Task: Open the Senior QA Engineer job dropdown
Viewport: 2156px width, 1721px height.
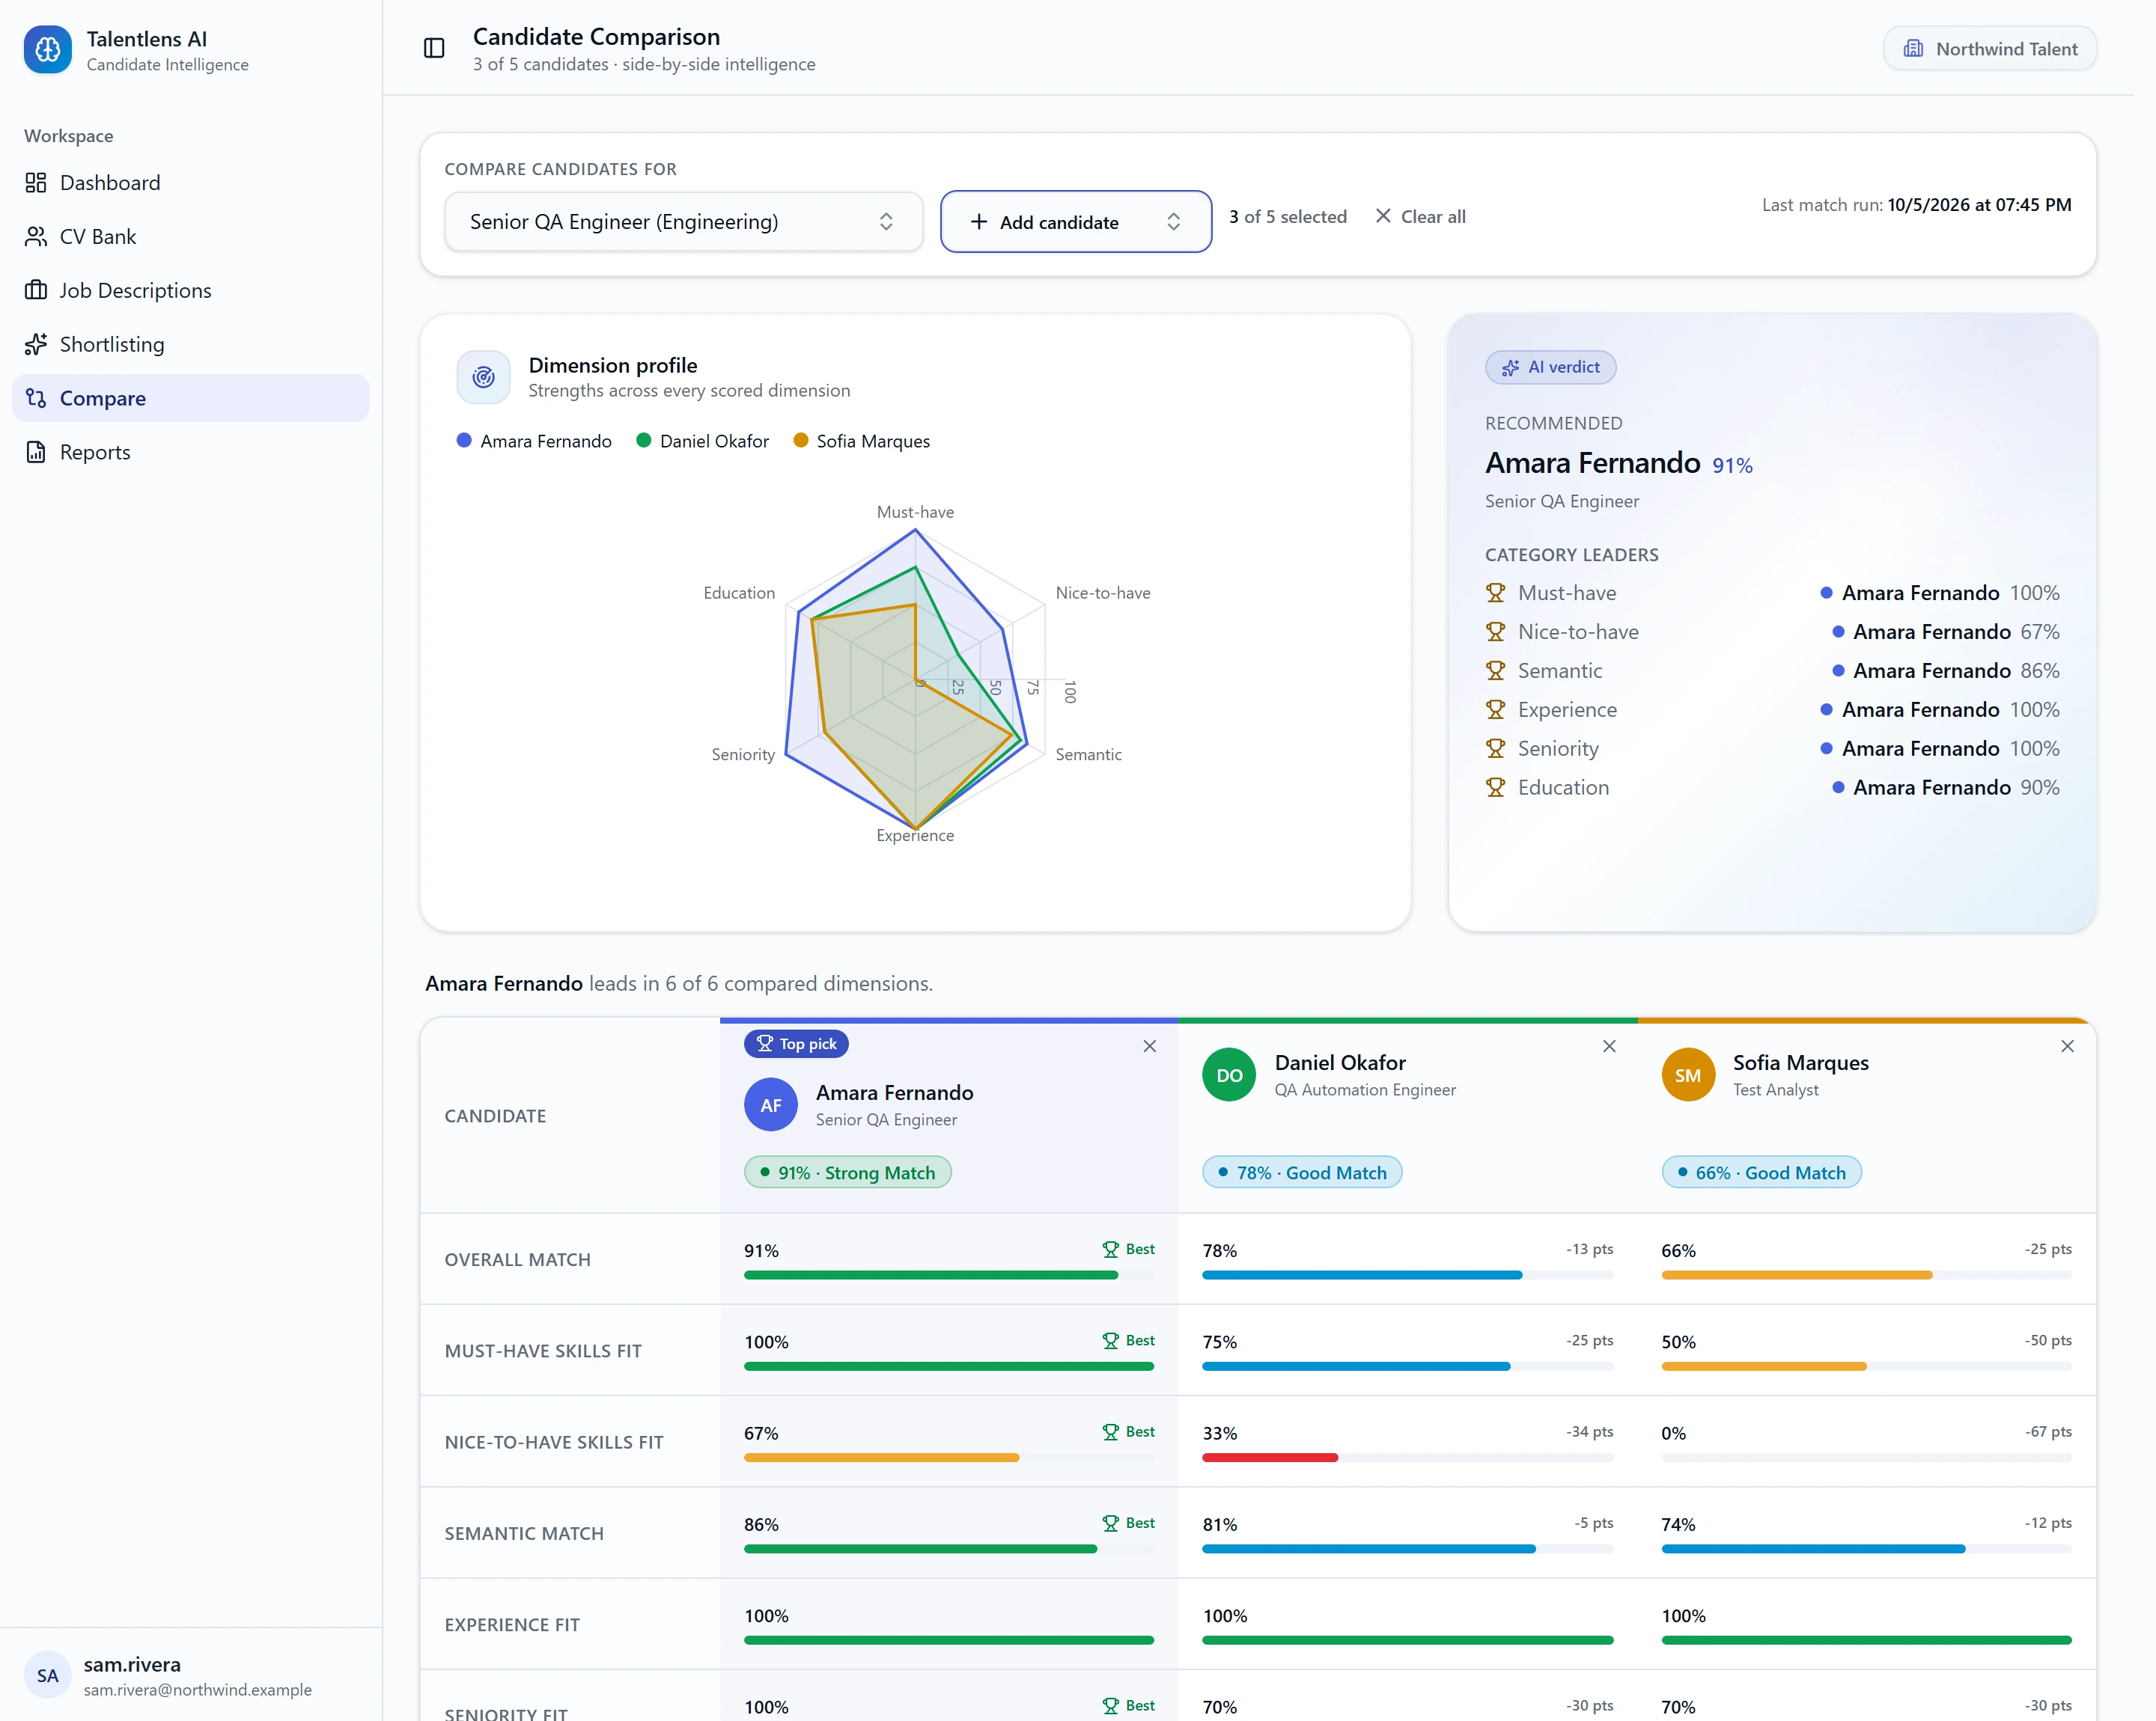Action: (x=683, y=222)
